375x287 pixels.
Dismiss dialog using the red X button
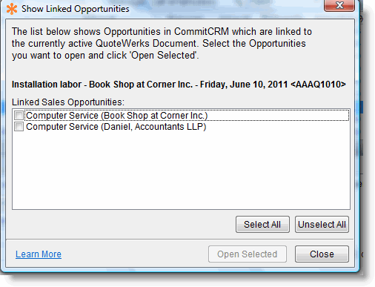pyautogui.click(x=339, y=5)
